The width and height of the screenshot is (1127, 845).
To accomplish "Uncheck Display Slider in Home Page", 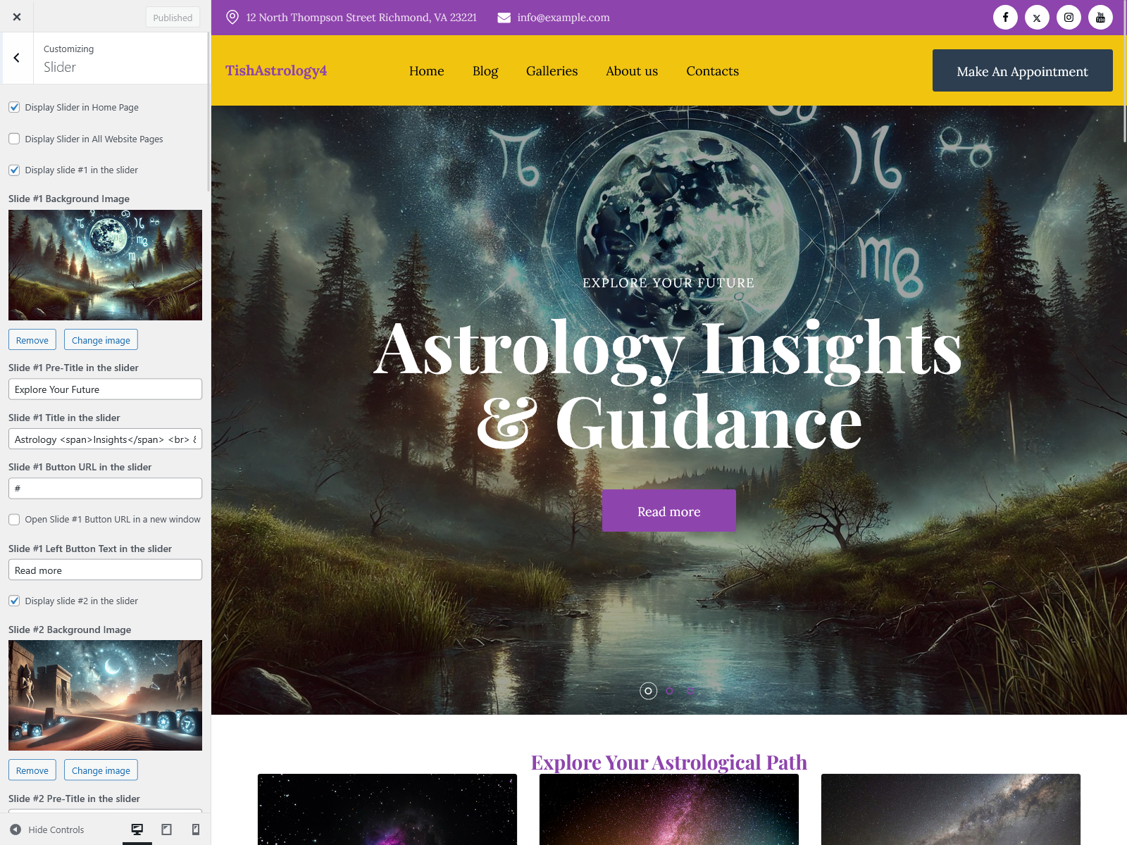I will (x=14, y=107).
